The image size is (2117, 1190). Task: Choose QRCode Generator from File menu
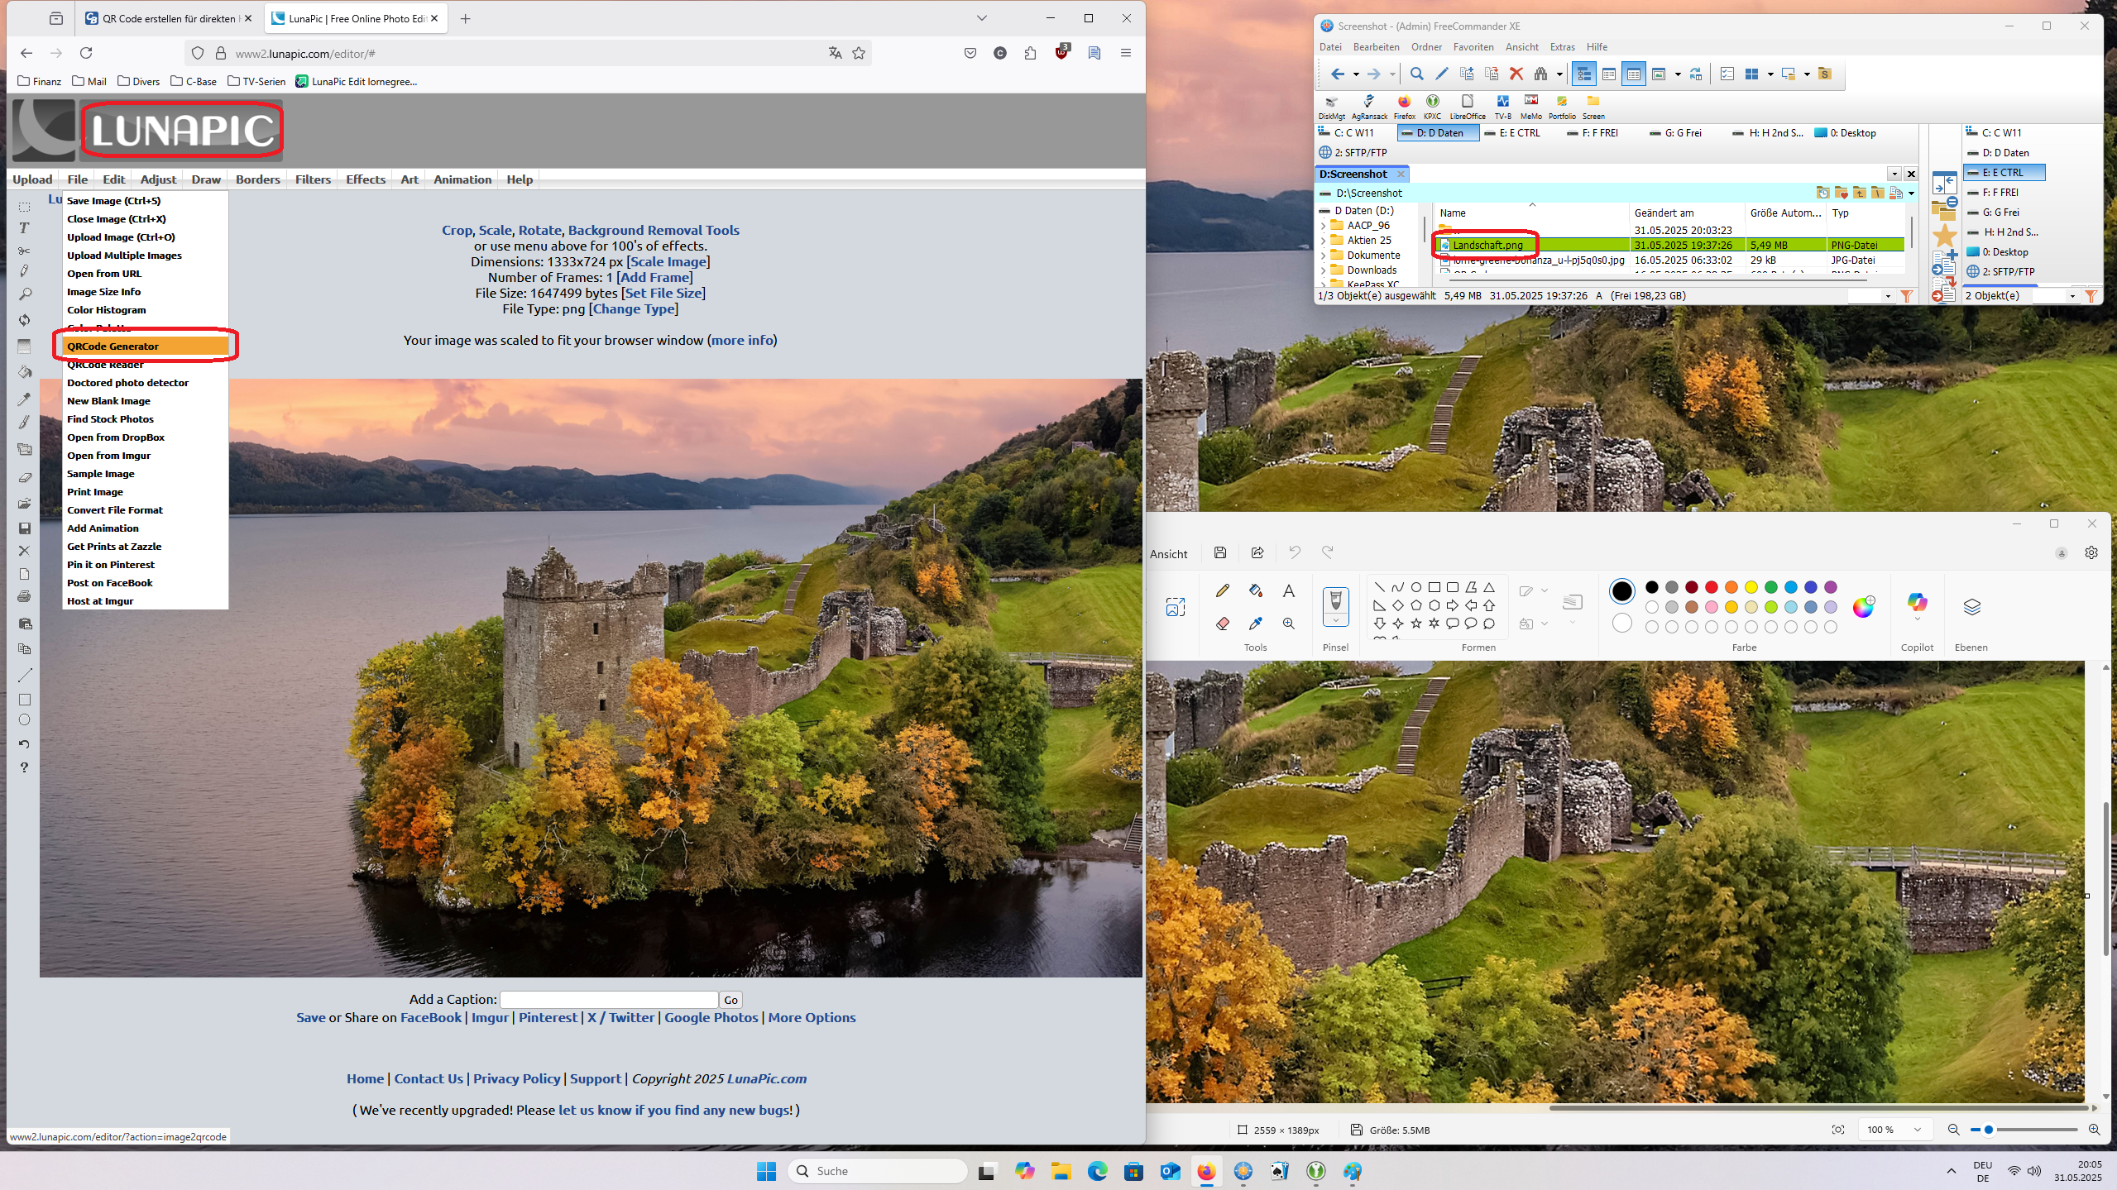coord(113,346)
